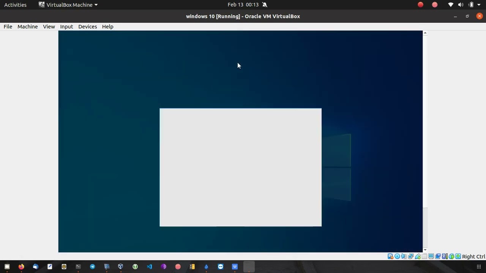The width and height of the screenshot is (486, 273).
Task: Select the highlighted blank running app in dock
Action: [249, 267]
